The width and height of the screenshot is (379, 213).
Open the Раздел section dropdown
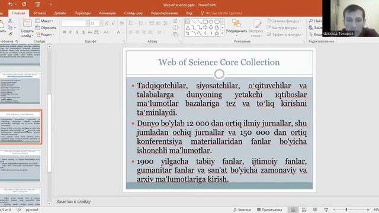[x=45, y=34]
